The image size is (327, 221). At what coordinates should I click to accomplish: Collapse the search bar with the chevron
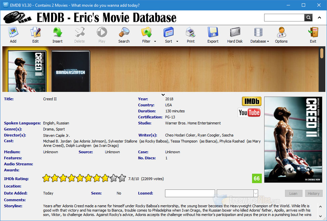(319, 17)
